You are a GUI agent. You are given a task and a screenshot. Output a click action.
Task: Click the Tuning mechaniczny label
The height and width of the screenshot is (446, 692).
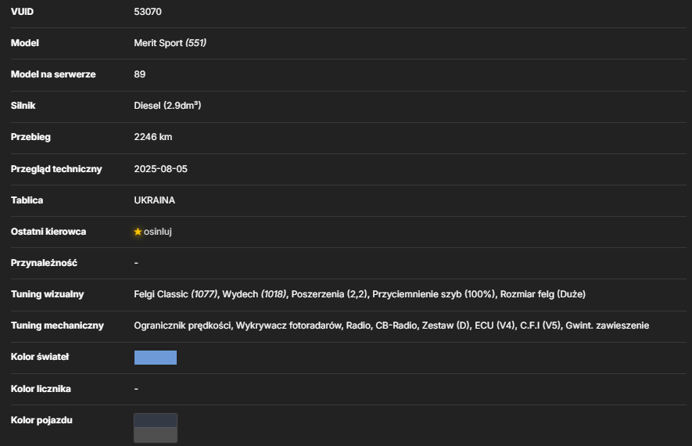57,326
